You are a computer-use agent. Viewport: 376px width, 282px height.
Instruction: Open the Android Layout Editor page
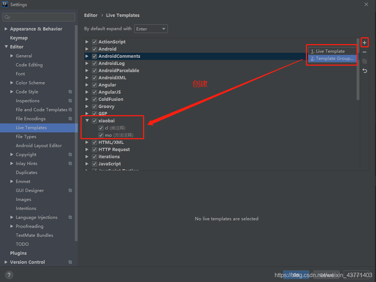point(39,146)
